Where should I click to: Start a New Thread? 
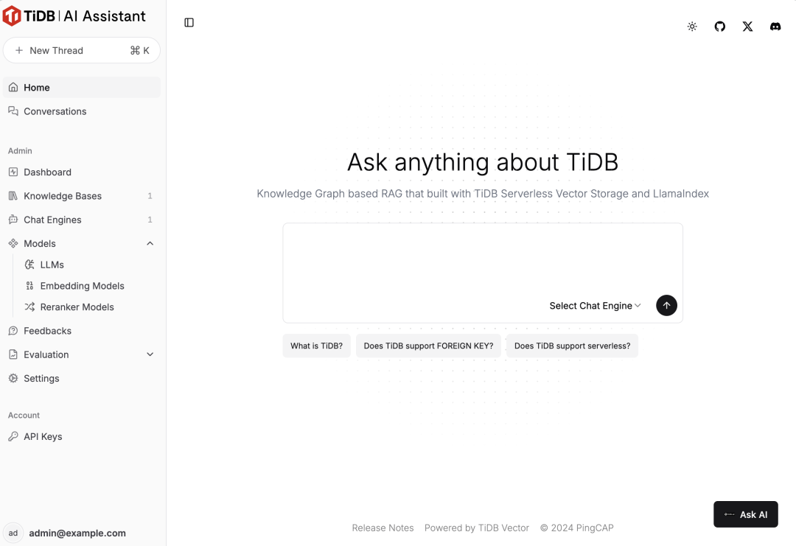click(82, 50)
